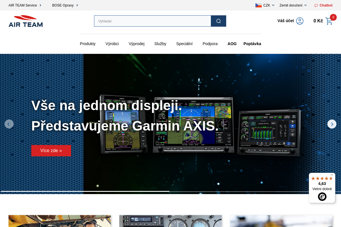
Task: Open the cockpit pilot photo card
Action: [60, 221]
